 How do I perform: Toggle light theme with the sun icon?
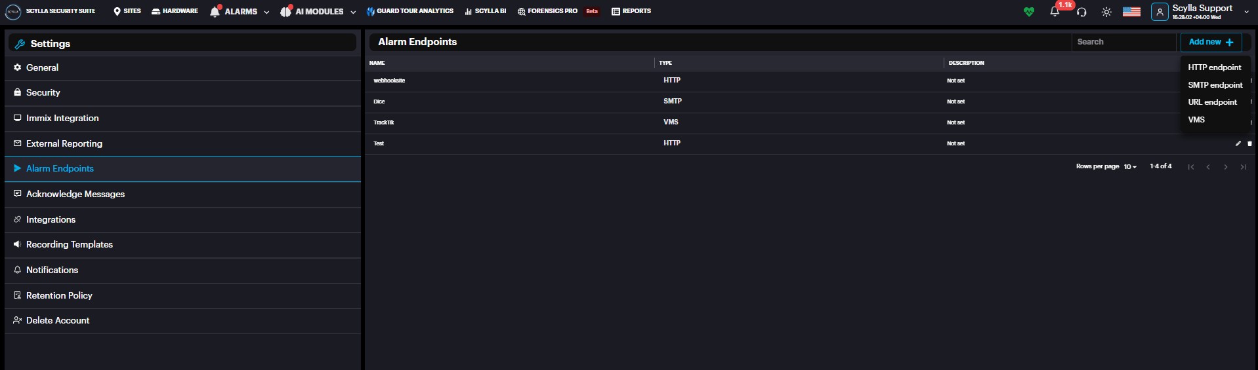point(1106,12)
